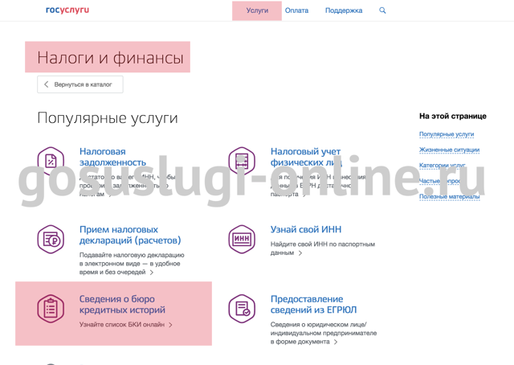Open the Налоговая задолженность link

pyautogui.click(x=112, y=157)
